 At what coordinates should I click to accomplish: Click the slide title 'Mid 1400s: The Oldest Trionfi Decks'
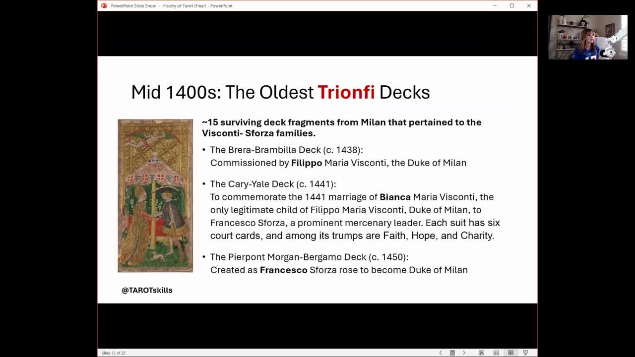(x=280, y=92)
